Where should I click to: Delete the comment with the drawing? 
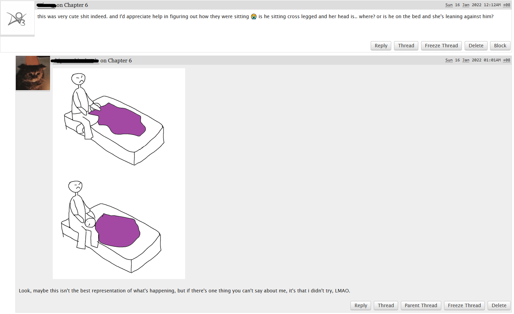[x=499, y=305]
